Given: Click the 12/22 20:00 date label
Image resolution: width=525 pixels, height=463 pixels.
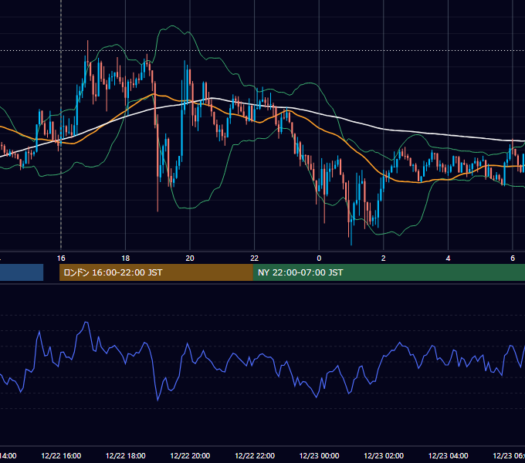Looking at the screenshot, I should click(x=190, y=455).
